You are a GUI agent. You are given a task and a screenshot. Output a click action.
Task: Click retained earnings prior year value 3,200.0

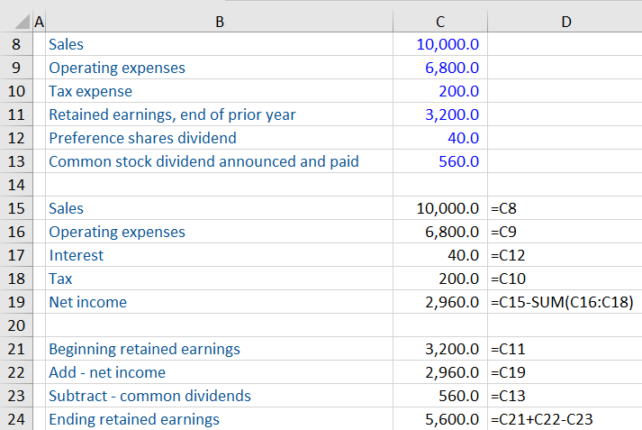451,114
